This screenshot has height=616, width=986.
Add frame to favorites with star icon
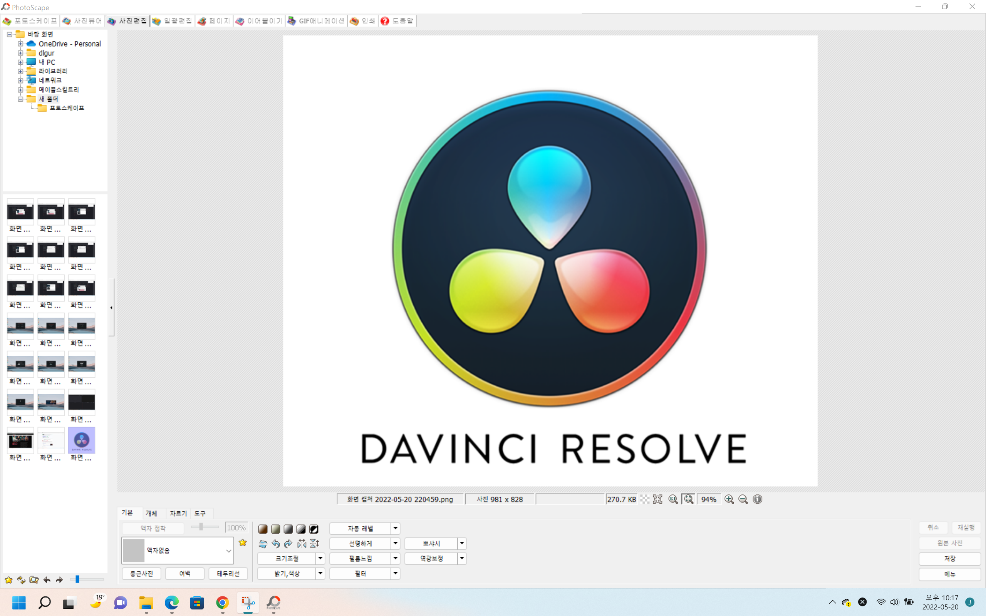pyautogui.click(x=243, y=543)
